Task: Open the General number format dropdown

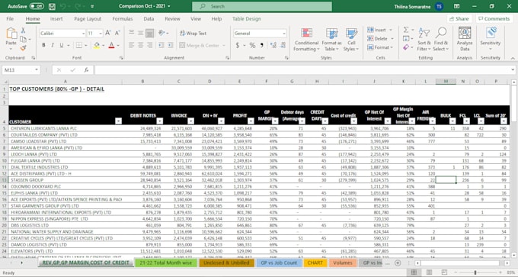Action: point(284,34)
